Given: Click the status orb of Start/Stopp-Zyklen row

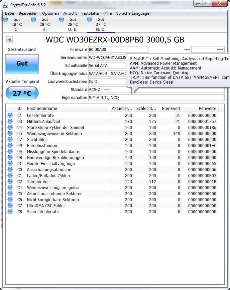Looking at the screenshot, I should (x=10, y=127).
